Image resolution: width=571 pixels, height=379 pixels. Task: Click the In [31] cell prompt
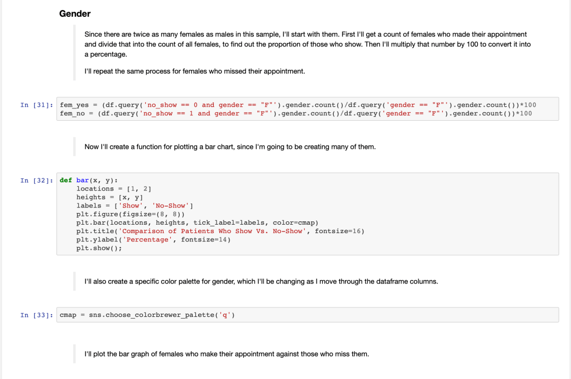[37, 105]
